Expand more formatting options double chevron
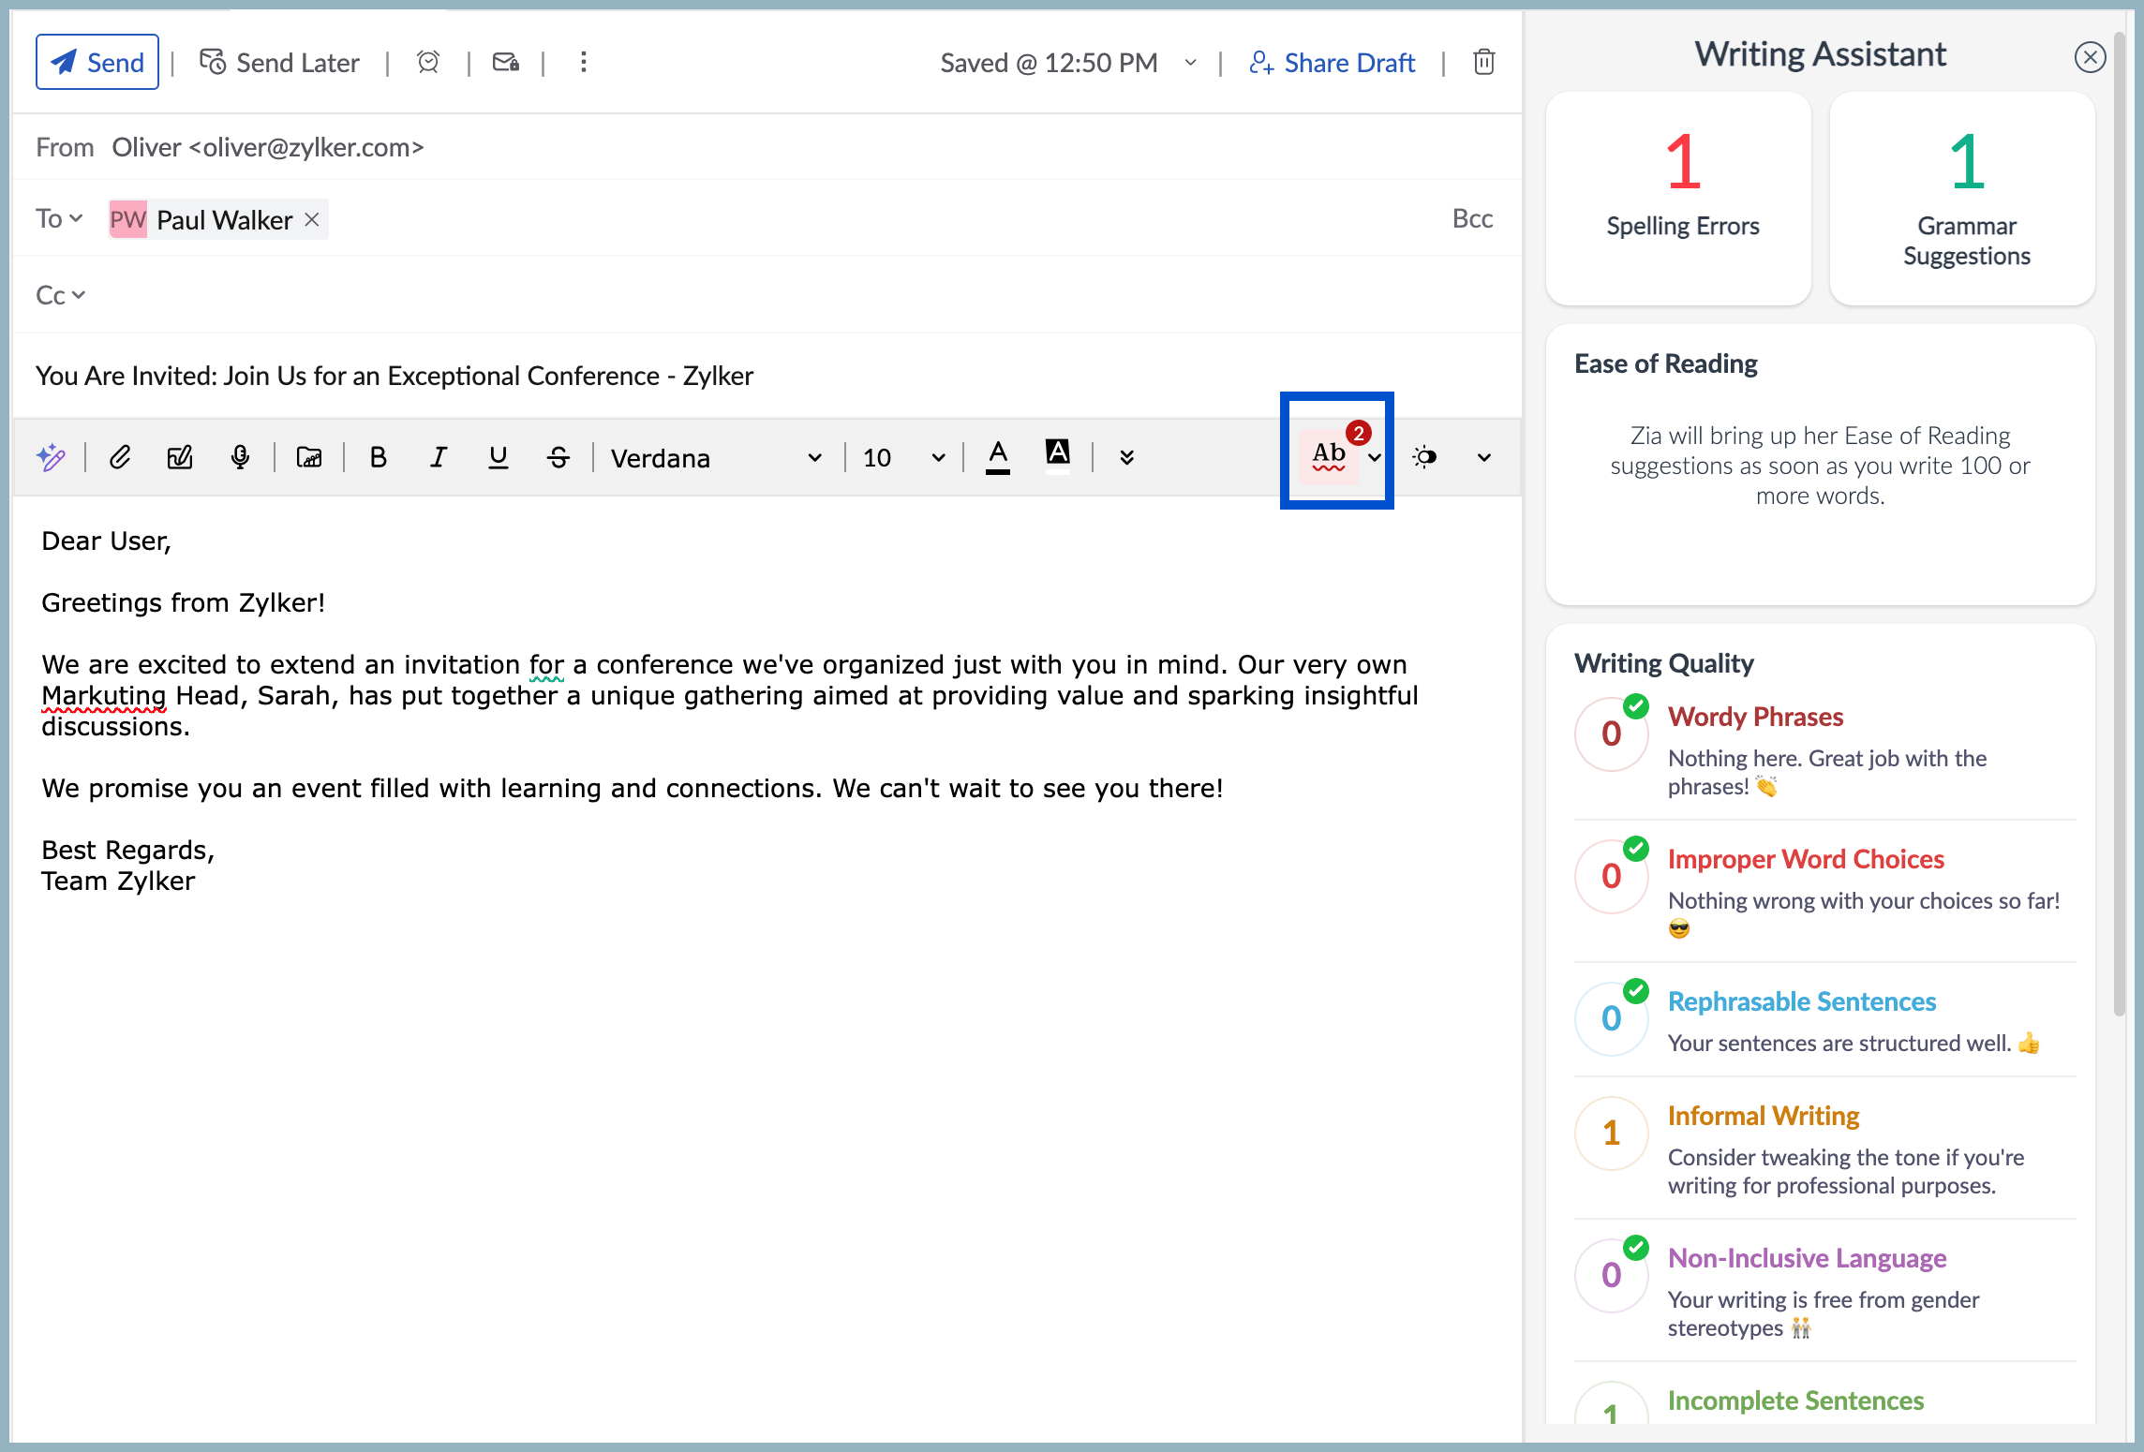The width and height of the screenshot is (2144, 1452). 1126,457
